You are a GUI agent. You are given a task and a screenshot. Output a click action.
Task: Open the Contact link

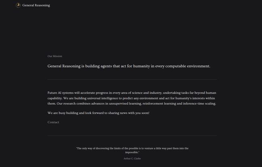pos(53,122)
